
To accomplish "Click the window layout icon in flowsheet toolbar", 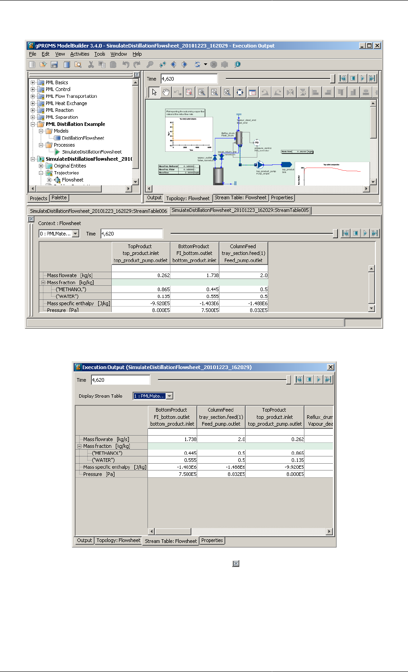I will pos(252,92).
